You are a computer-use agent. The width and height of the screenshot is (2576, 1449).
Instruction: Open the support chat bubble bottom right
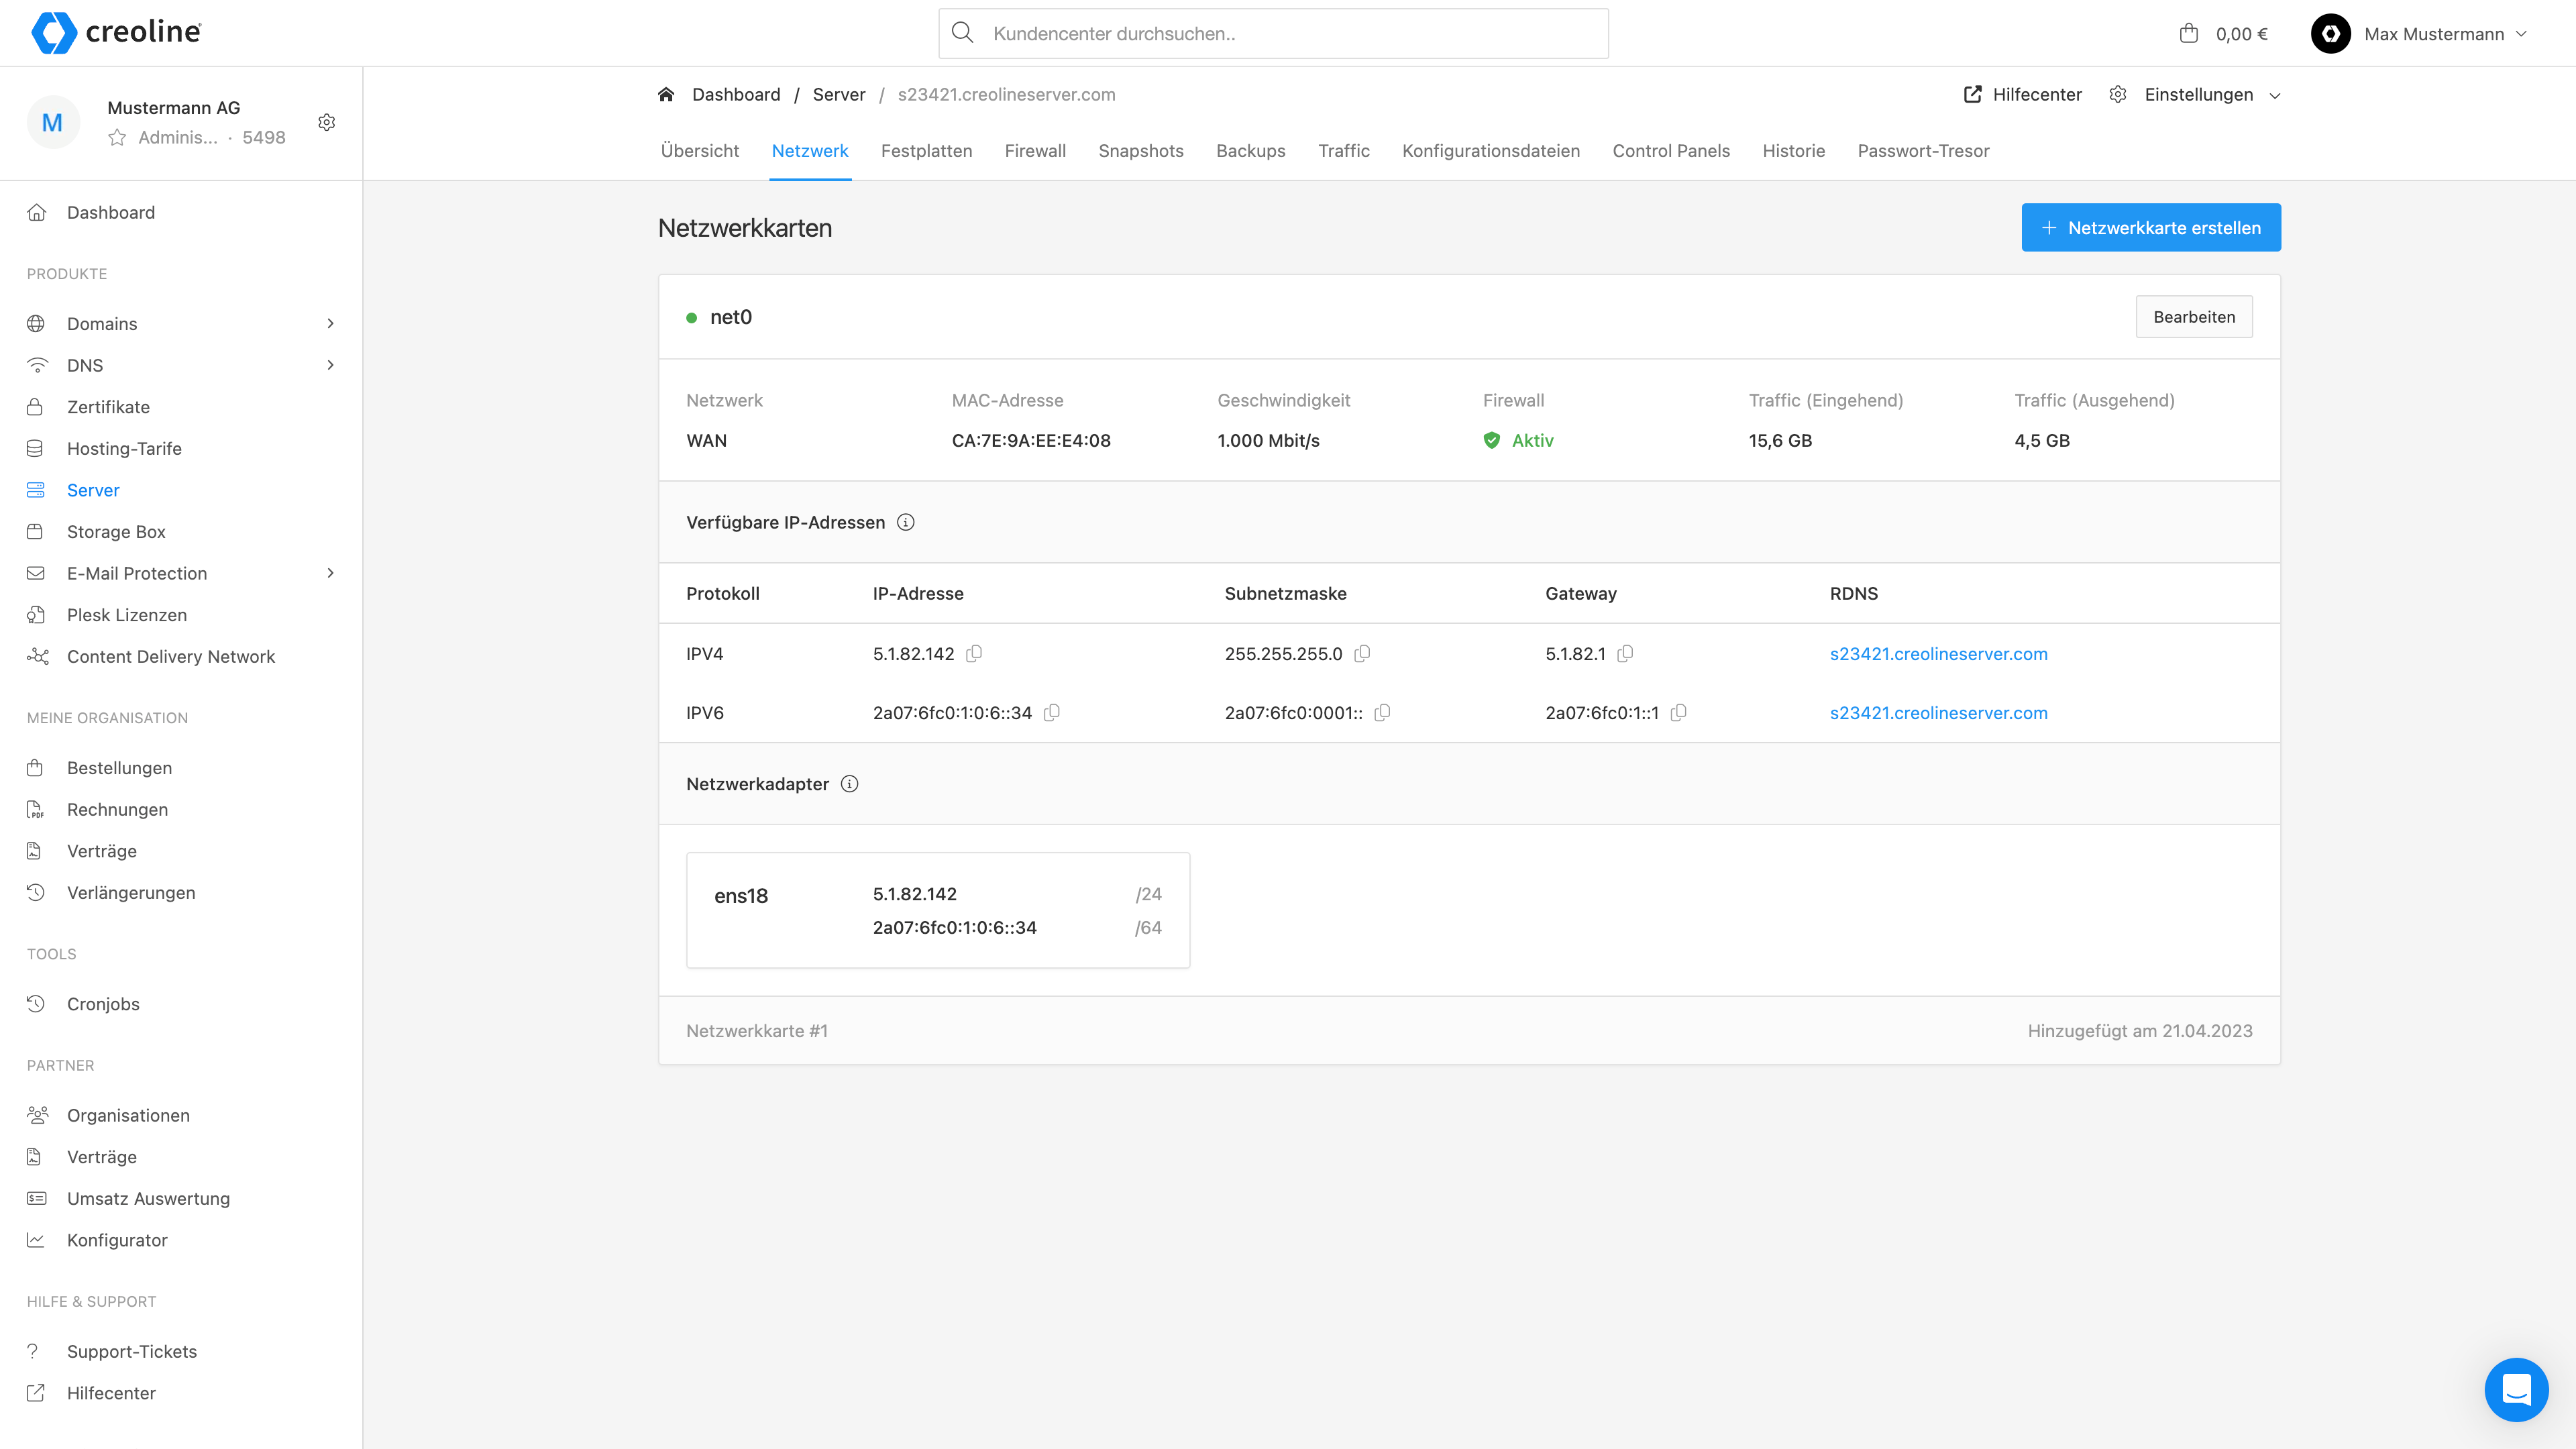pyautogui.click(x=2516, y=1389)
